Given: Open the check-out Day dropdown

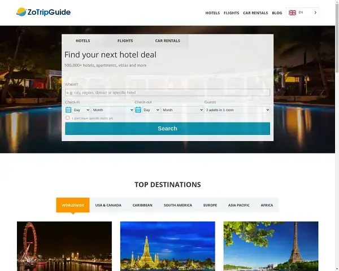Looking at the screenshot, I should pos(151,110).
